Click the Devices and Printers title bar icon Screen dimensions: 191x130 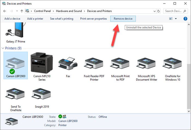click(4, 4)
